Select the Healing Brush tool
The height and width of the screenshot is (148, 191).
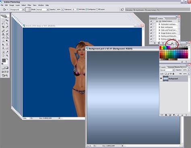pos(3,31)
